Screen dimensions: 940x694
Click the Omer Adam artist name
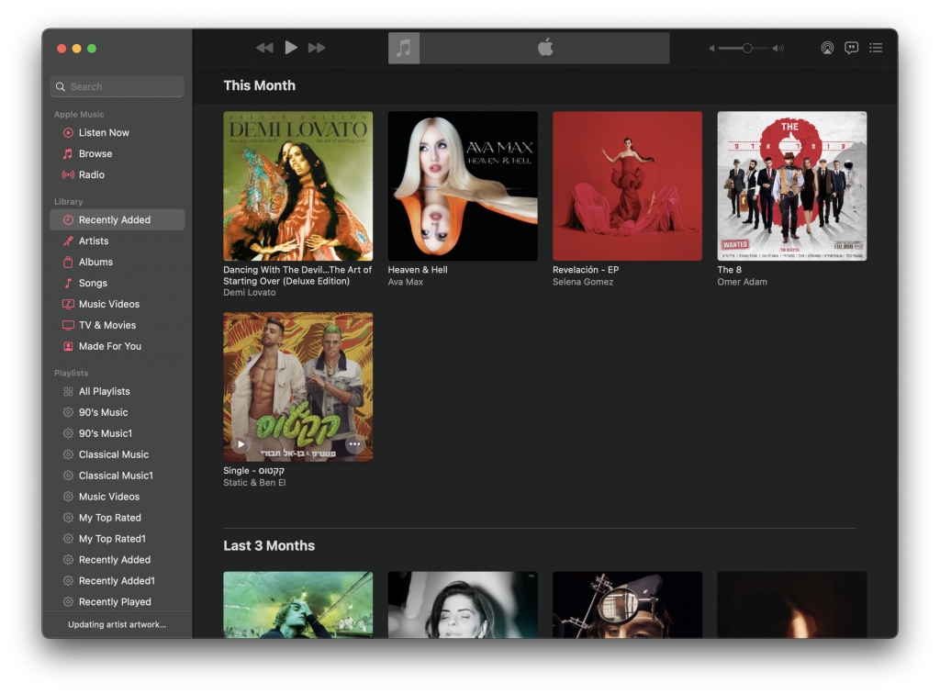point(742,282)
